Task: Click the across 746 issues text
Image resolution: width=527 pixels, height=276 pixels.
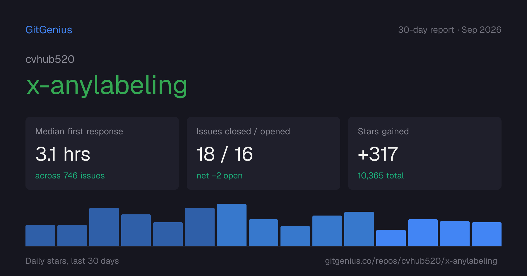Action: pyautogui.click(x=70, y=176)
